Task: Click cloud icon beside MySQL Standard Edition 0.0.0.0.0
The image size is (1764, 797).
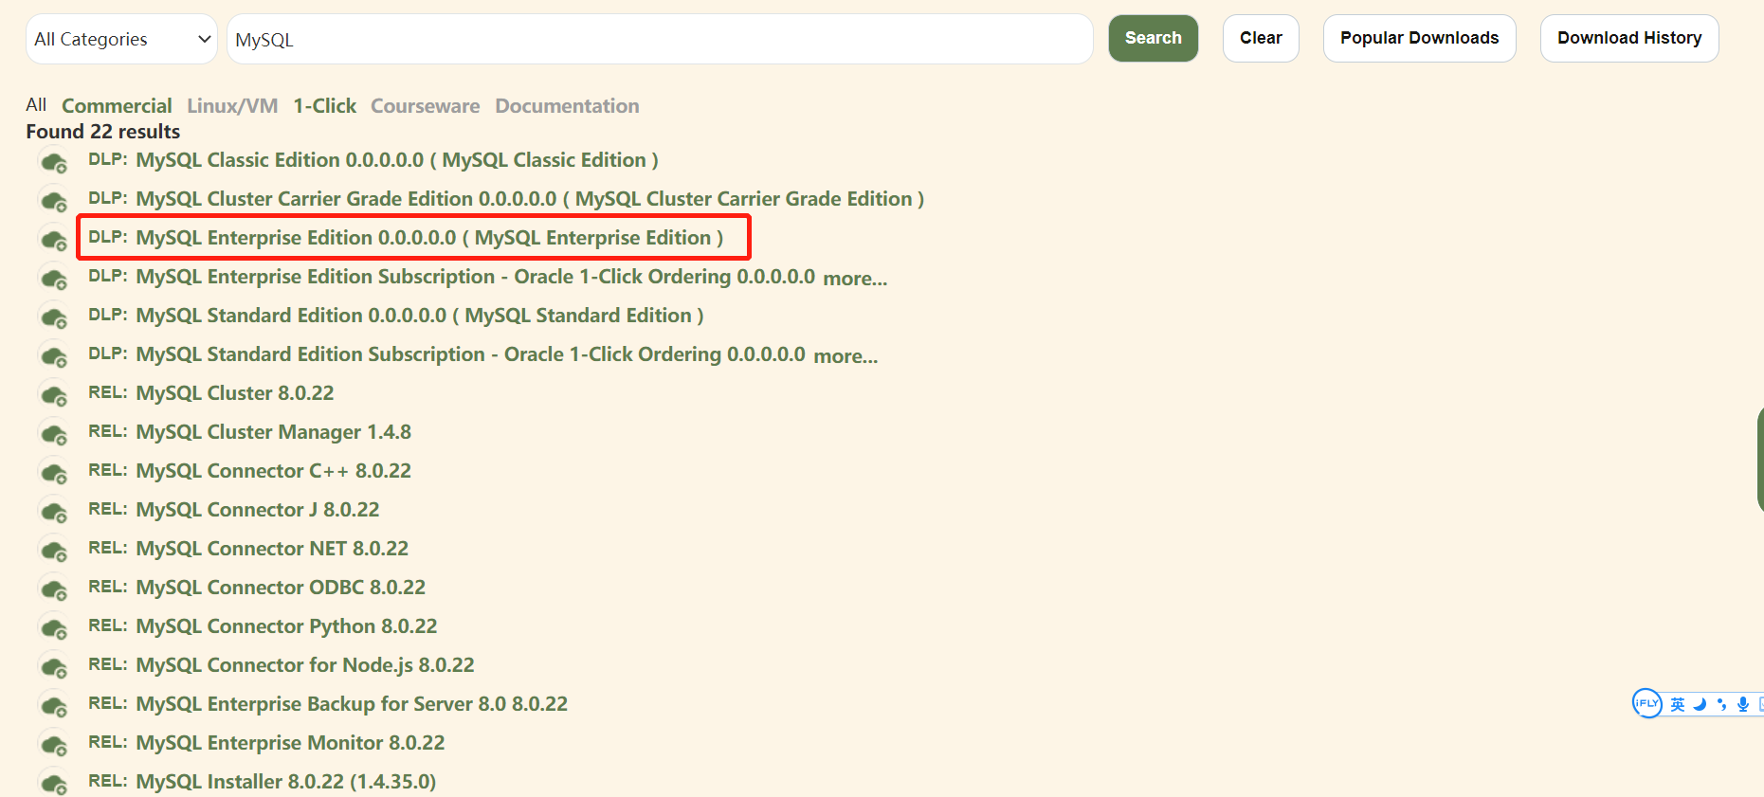Action: tap(54, 317)
